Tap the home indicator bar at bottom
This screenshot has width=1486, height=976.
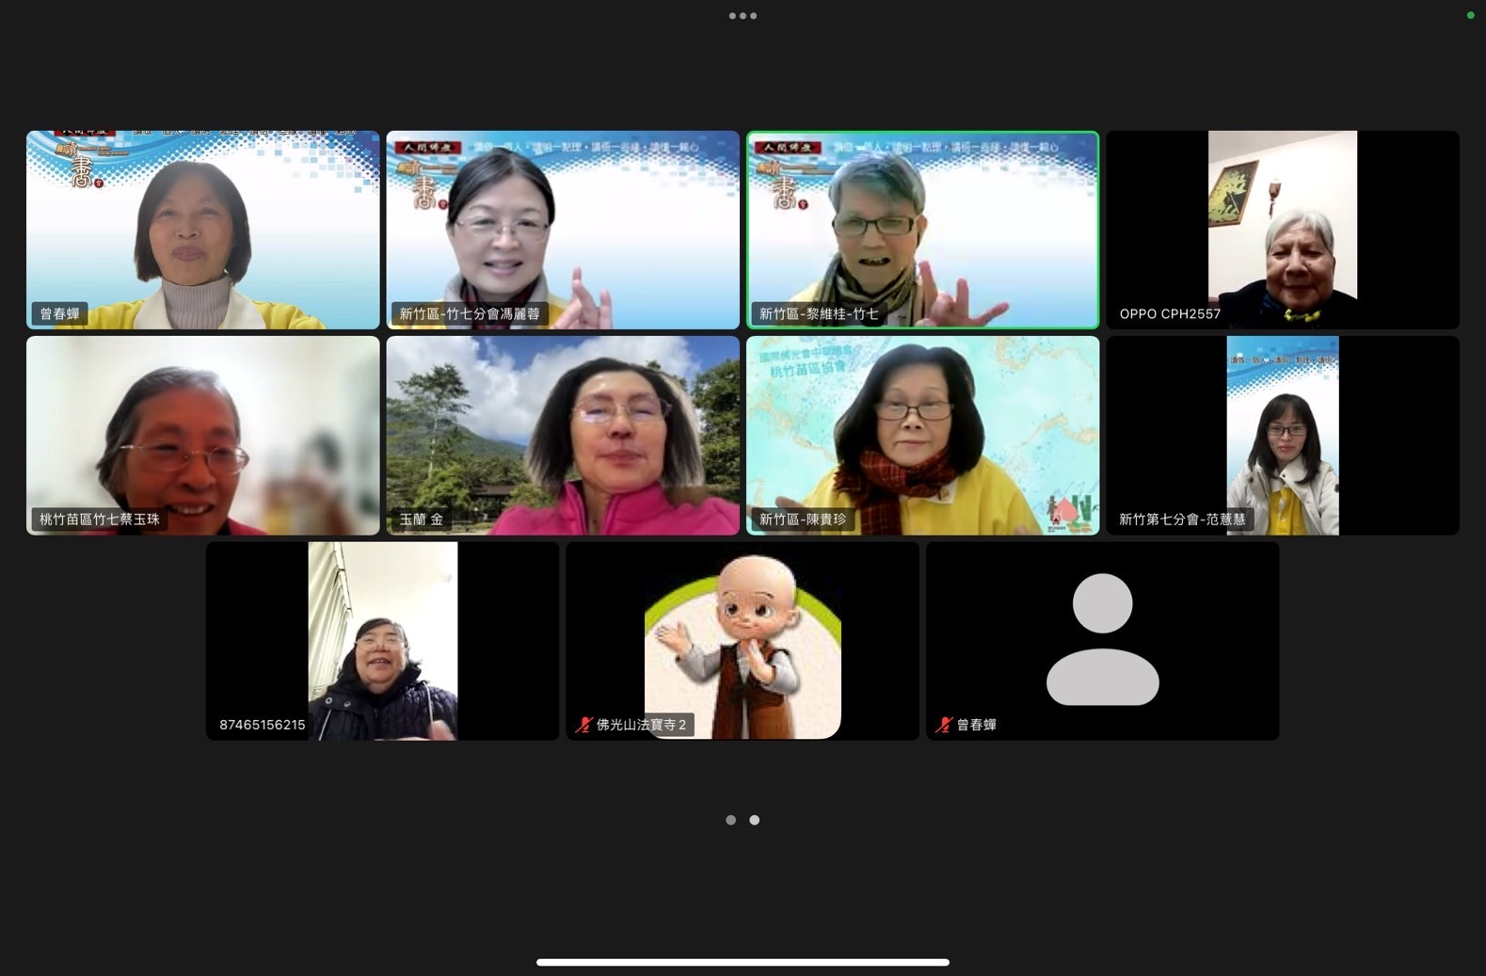743,962
